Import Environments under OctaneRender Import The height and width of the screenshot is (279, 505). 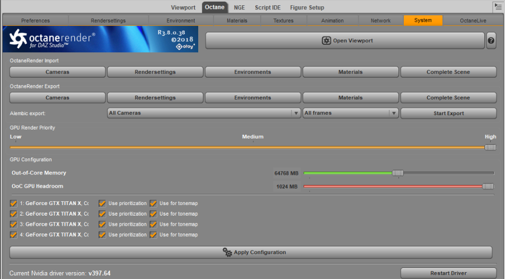252,72
